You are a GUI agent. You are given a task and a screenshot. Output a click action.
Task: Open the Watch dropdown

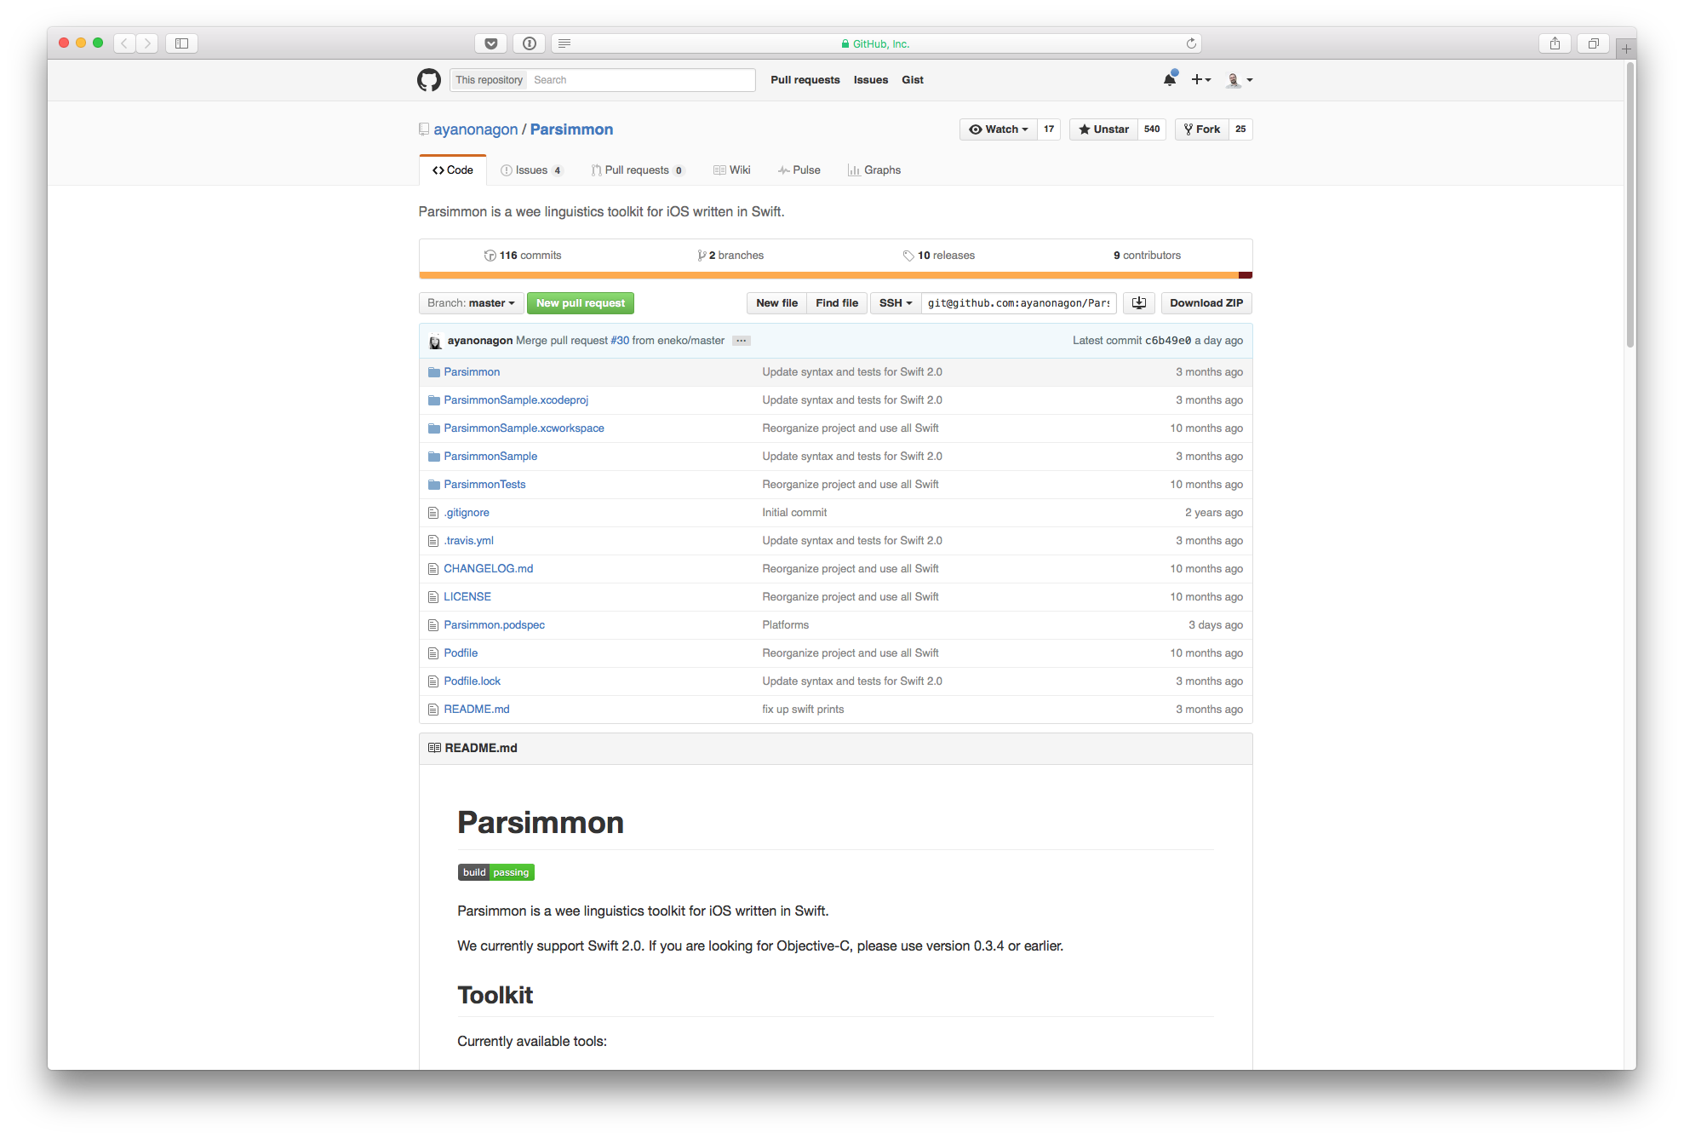999,129
